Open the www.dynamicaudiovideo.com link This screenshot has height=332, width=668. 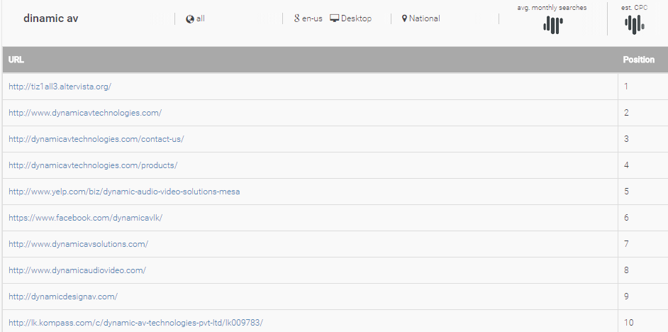(77, 270)
